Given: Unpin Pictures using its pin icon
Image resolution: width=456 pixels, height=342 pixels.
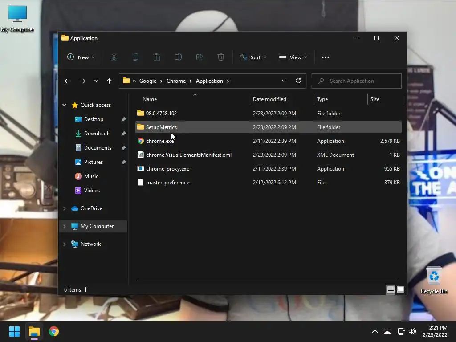Looking at the screenshot, I should [124, 162].
